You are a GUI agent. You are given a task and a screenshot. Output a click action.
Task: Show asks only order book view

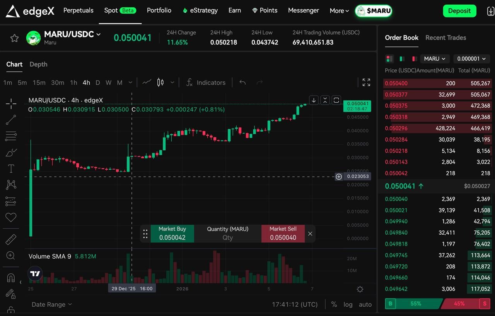414,59
